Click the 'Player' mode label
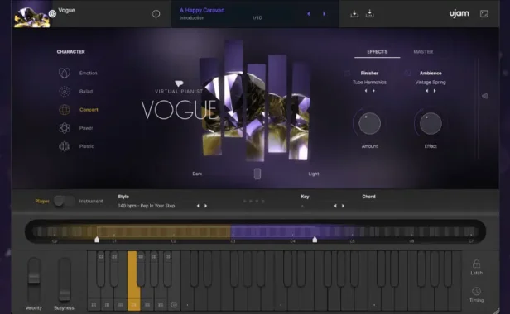Image resolution: width=510 pixels, height=314 pixels. (x=42, y=202)
